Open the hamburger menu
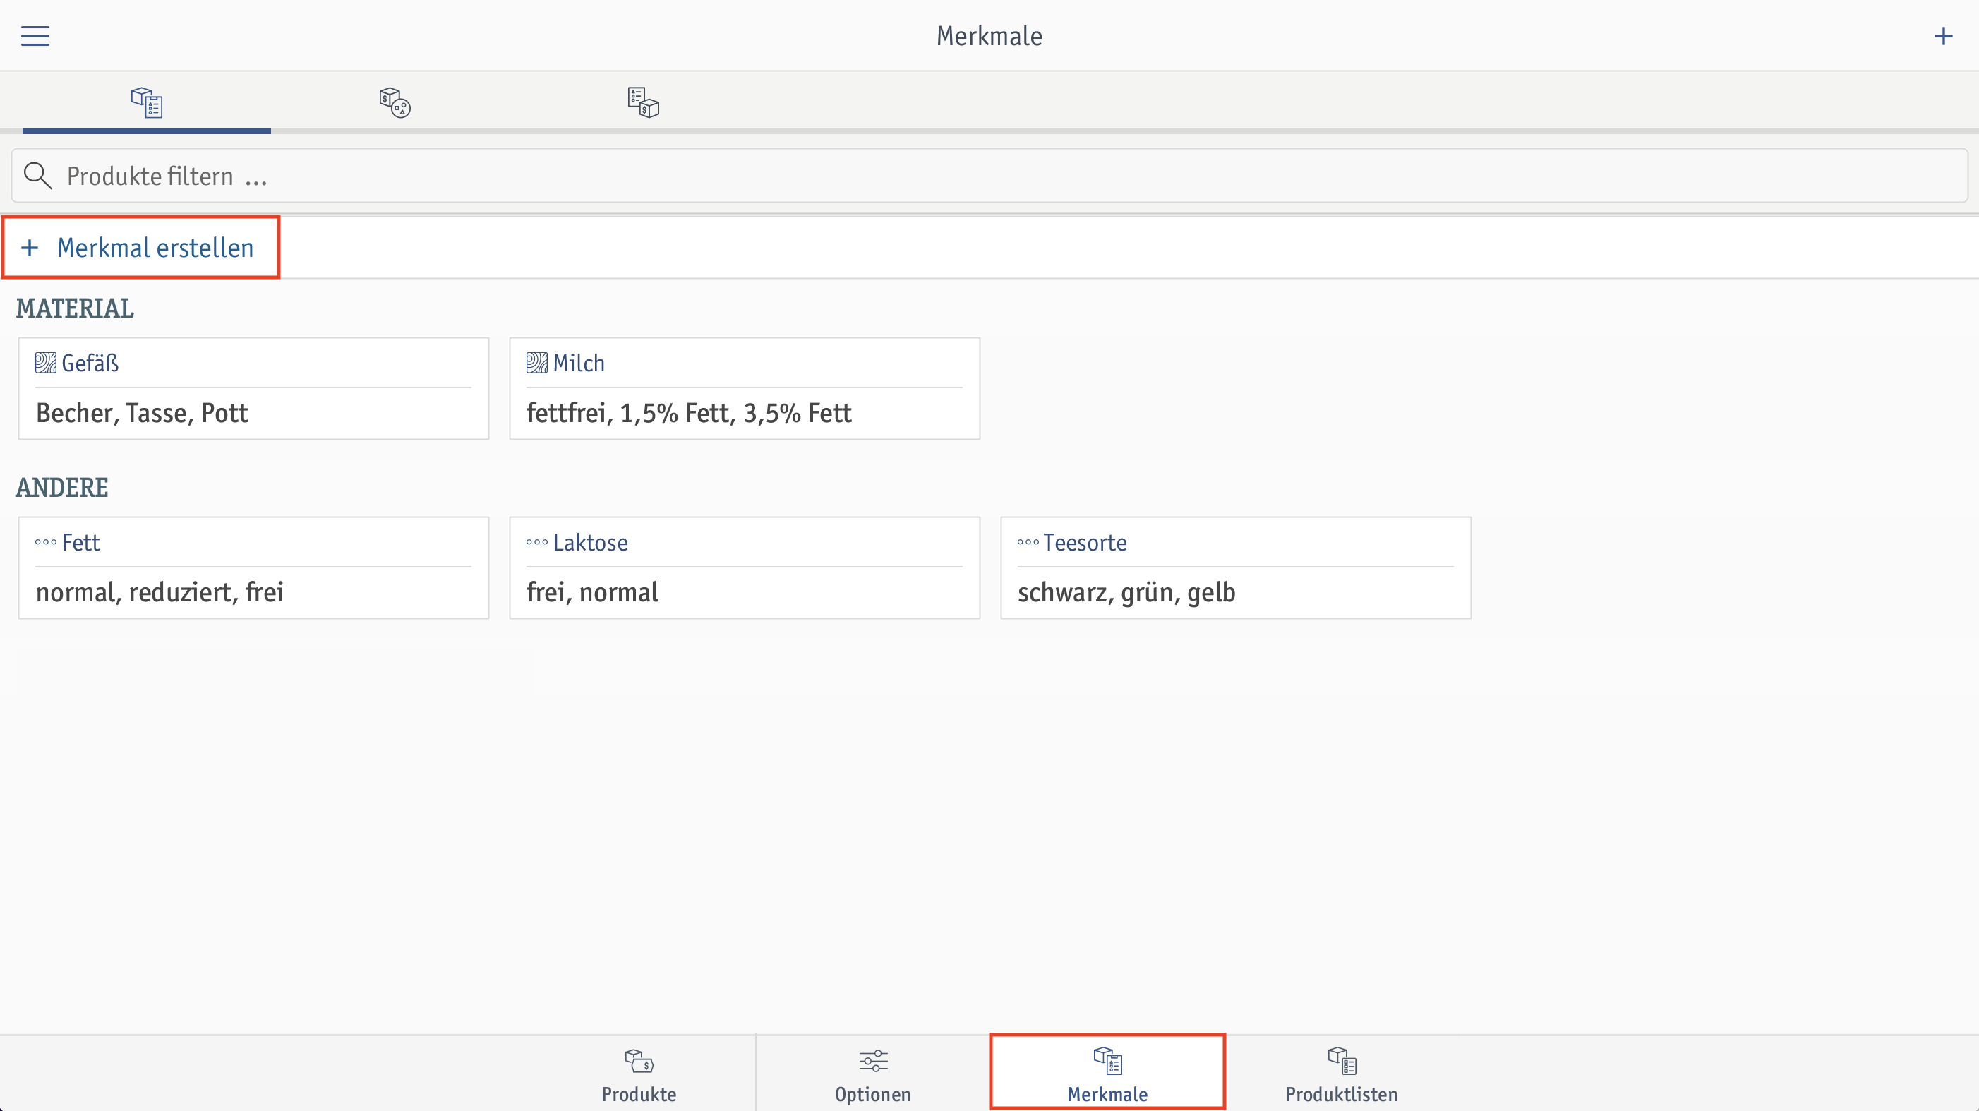The width and height of the screenshot is (1979, 1111). pos(35,36)
